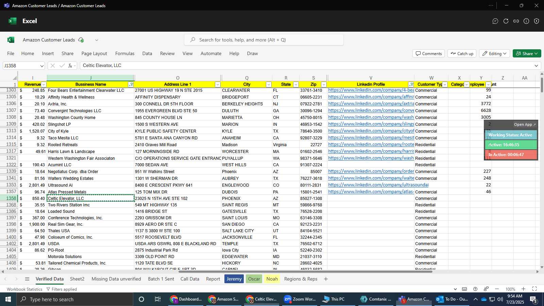Click Workbook Statistics in status bar
The width and height of the screenshot is (544, 306).
pos(24,289)
